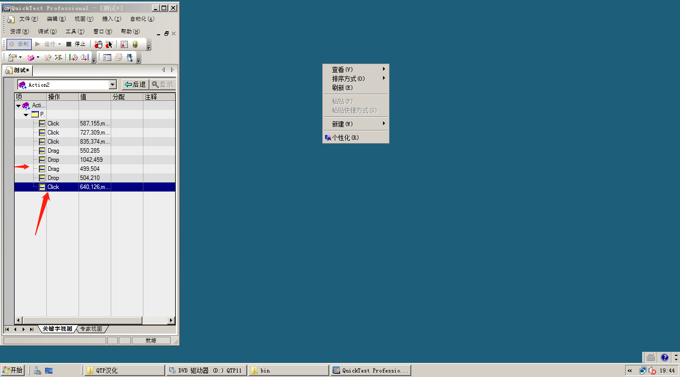
Task: Click the greyed split action icon
Action: (48, 58)
